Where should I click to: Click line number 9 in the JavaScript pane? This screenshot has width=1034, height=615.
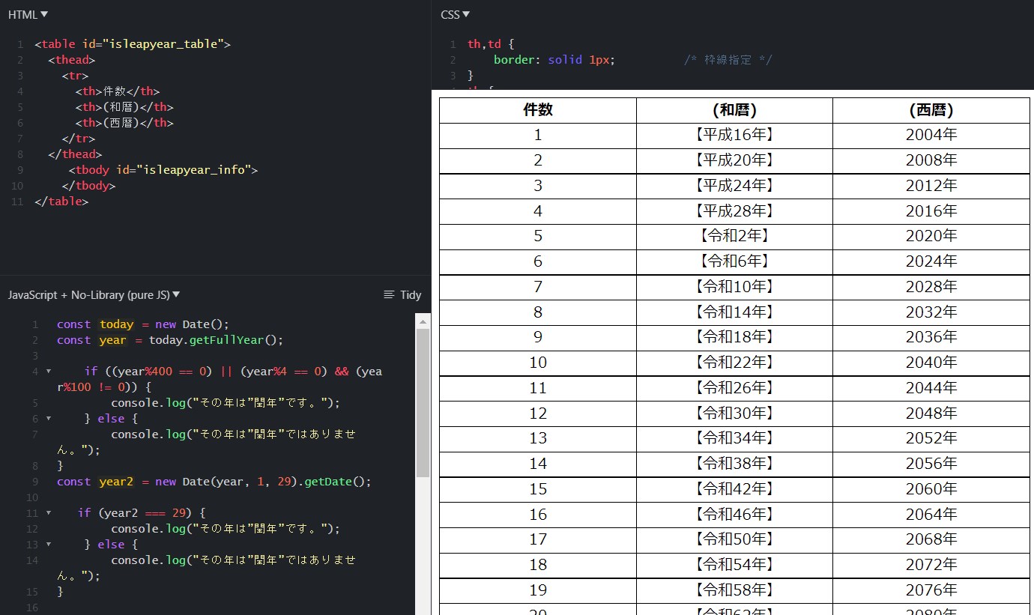point(34,481)
